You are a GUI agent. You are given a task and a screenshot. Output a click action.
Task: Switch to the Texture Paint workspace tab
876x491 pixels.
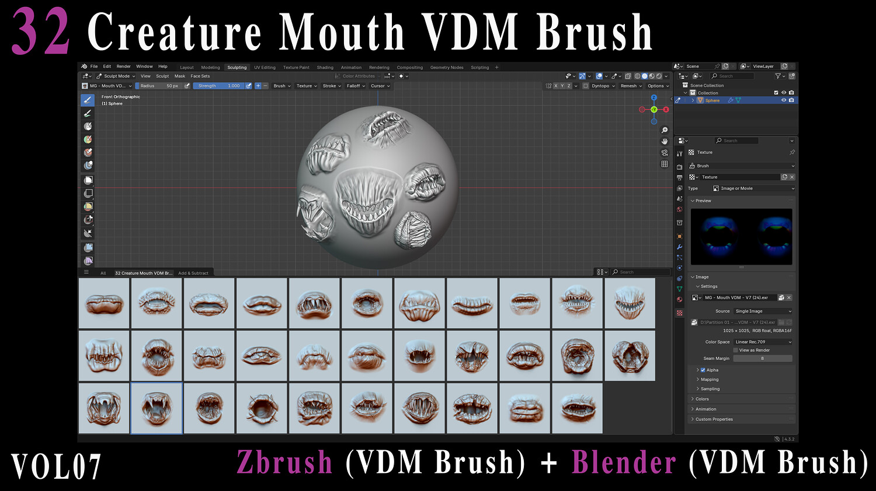click(296, 68)
